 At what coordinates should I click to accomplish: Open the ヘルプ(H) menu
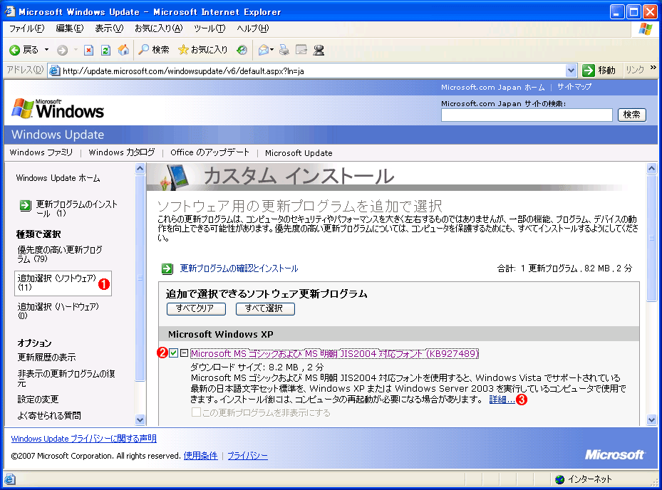252,28
